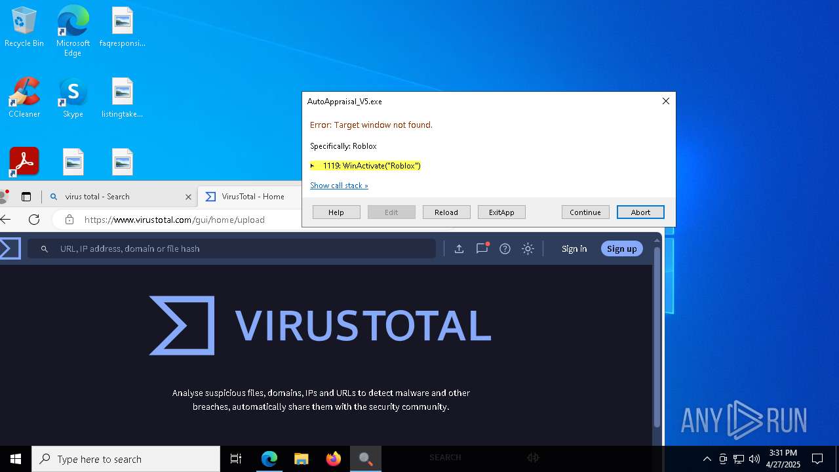This screenshot has width=839, height=472.
Task: Open the taskbar clock and date
Action: click(783, 459)
